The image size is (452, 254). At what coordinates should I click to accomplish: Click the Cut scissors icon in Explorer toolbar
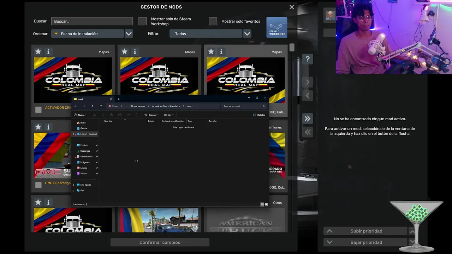94,115
